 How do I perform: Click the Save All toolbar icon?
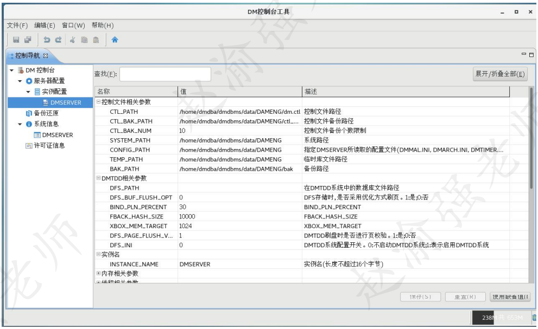(x=28, y=40)
